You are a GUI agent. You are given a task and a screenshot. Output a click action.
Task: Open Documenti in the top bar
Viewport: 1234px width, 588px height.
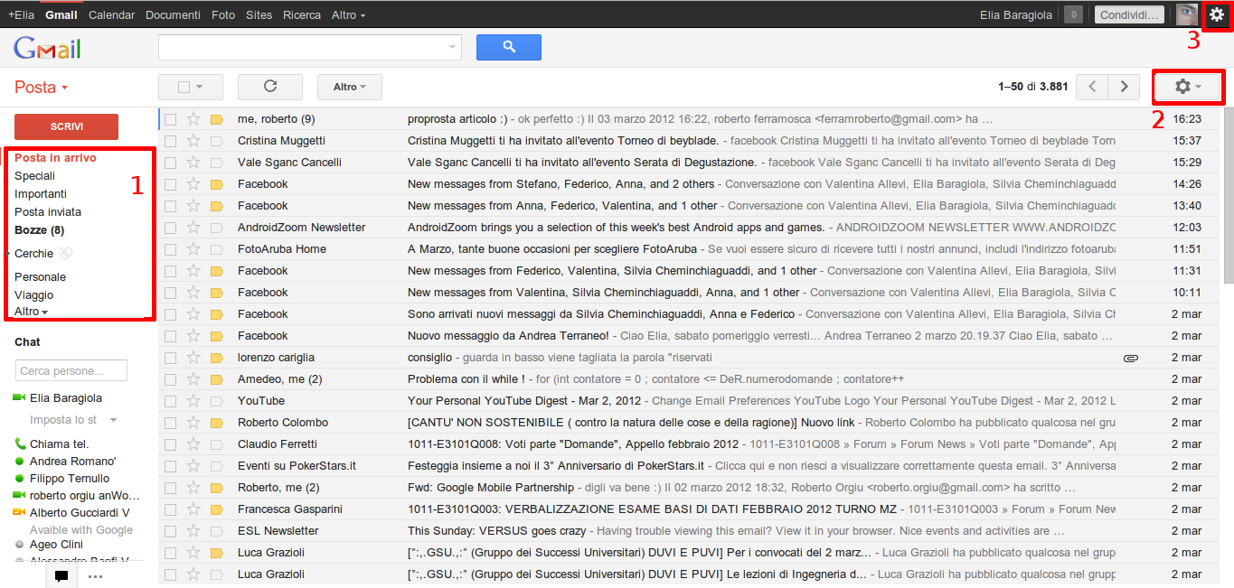(173, 15)
